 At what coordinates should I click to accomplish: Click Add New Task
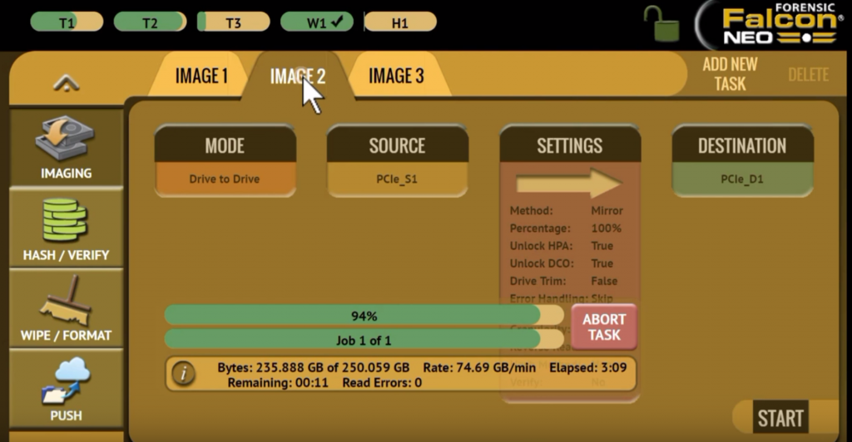(730, 74)
